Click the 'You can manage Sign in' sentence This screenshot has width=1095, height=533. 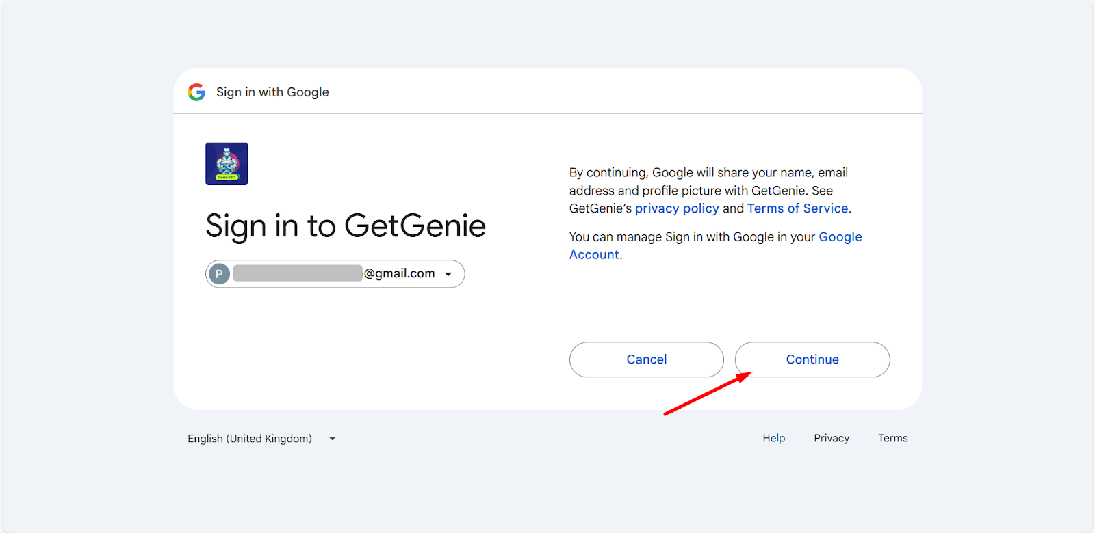[716, 245]
